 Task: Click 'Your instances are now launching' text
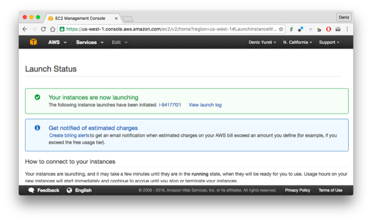point(93,97)
